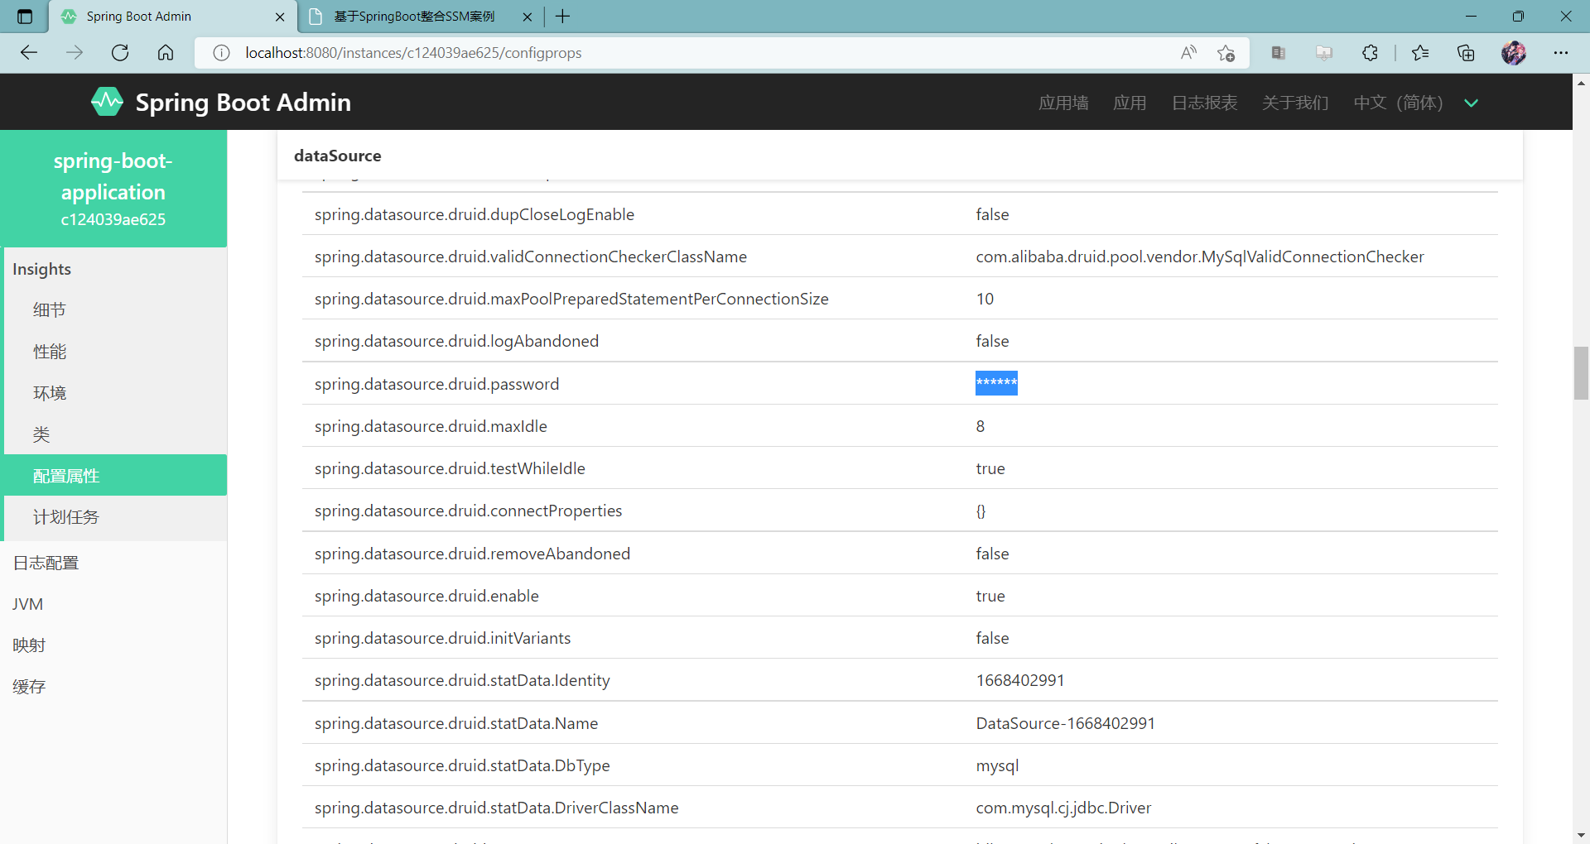Click the statData.Identity value 1668402991
The width and height of the screenshot is (1590, 844).
tap(1020, 680)
